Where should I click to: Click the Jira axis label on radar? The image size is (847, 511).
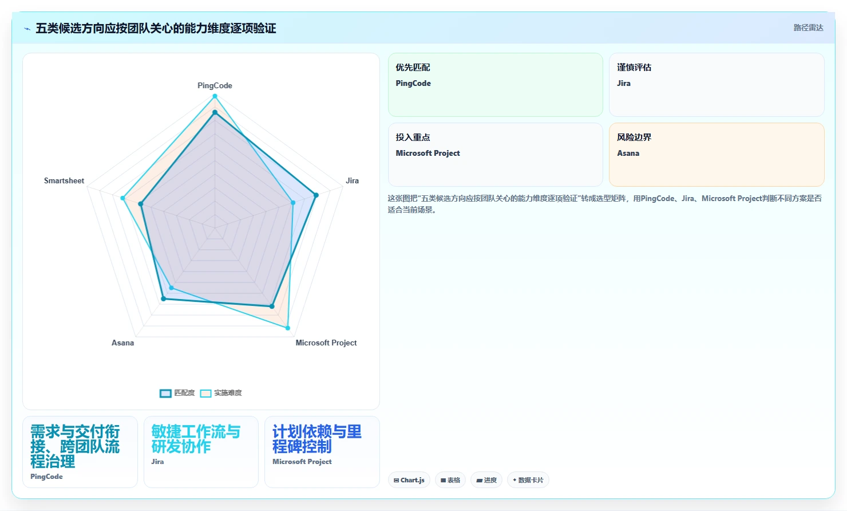(x=352, y=180)
